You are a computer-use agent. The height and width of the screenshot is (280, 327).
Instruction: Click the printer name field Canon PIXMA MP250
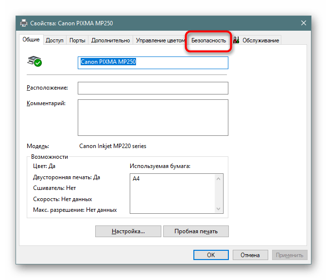(153, 63)
